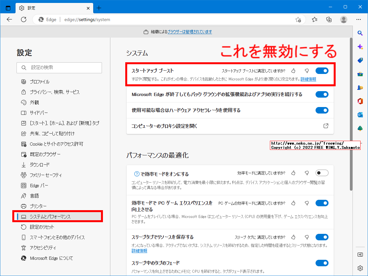Open the Shopping sidebar panel
The width and height of the screenshot is (368, 276).
click(360, 60)
